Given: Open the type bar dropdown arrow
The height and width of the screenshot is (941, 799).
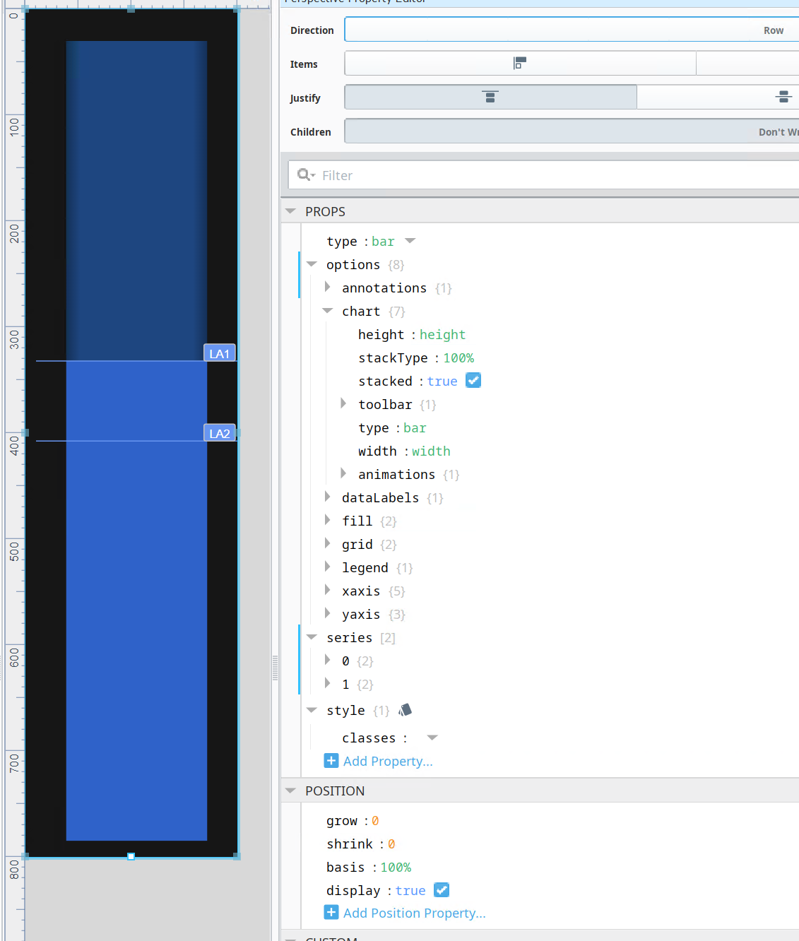Looking at the screenshot, I should pyautogui.click(x=410, y=241).
